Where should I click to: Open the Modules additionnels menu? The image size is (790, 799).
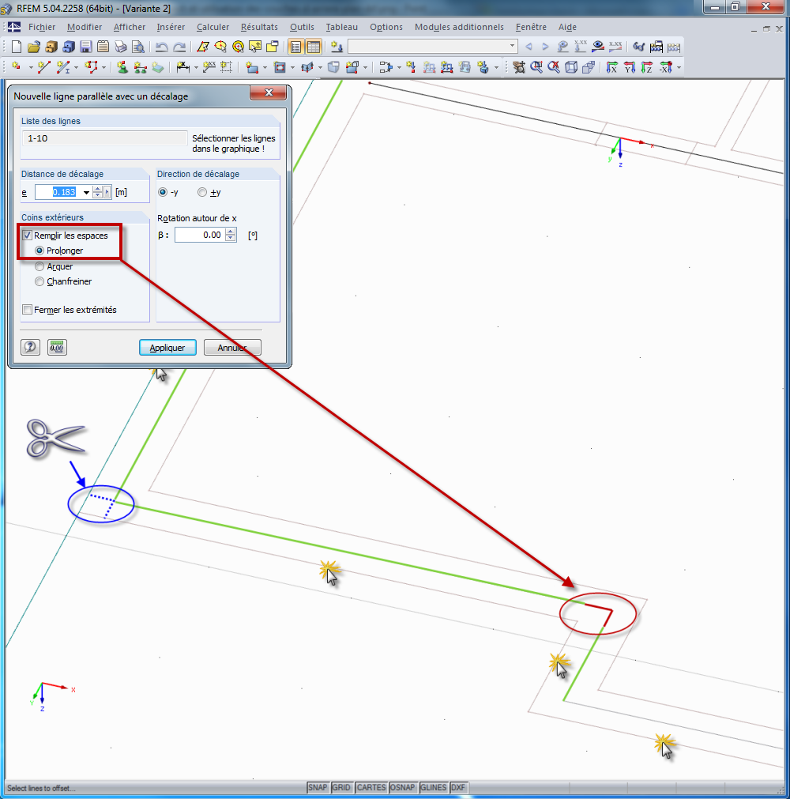coord(460,27)
